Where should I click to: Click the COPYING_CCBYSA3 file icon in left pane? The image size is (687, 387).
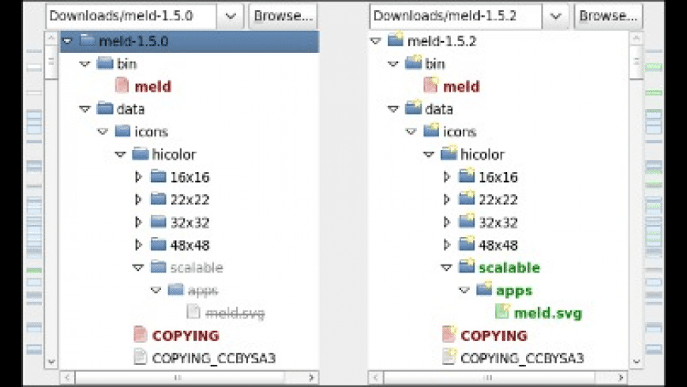[x=141, y=357]
